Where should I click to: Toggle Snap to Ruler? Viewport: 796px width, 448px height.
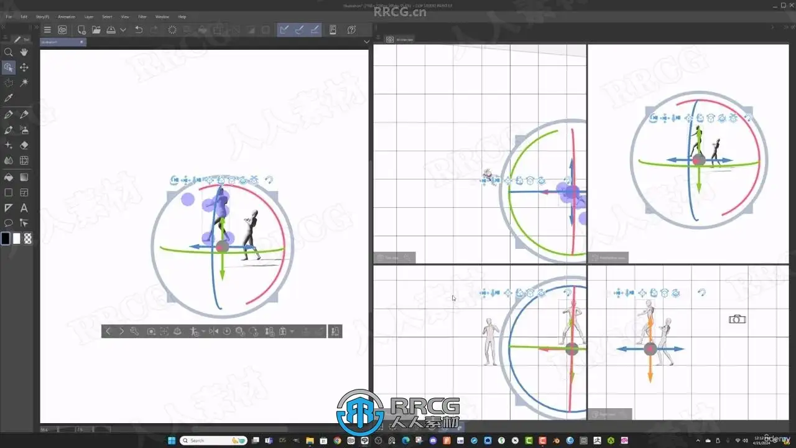(284, 30)
